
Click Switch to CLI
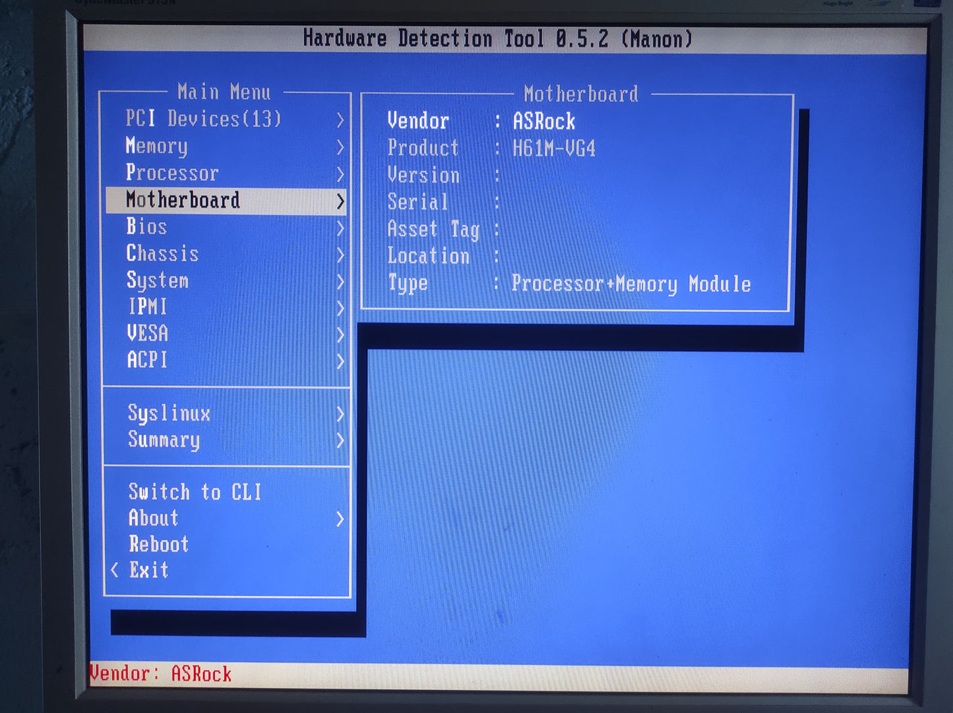pos(195,491)
